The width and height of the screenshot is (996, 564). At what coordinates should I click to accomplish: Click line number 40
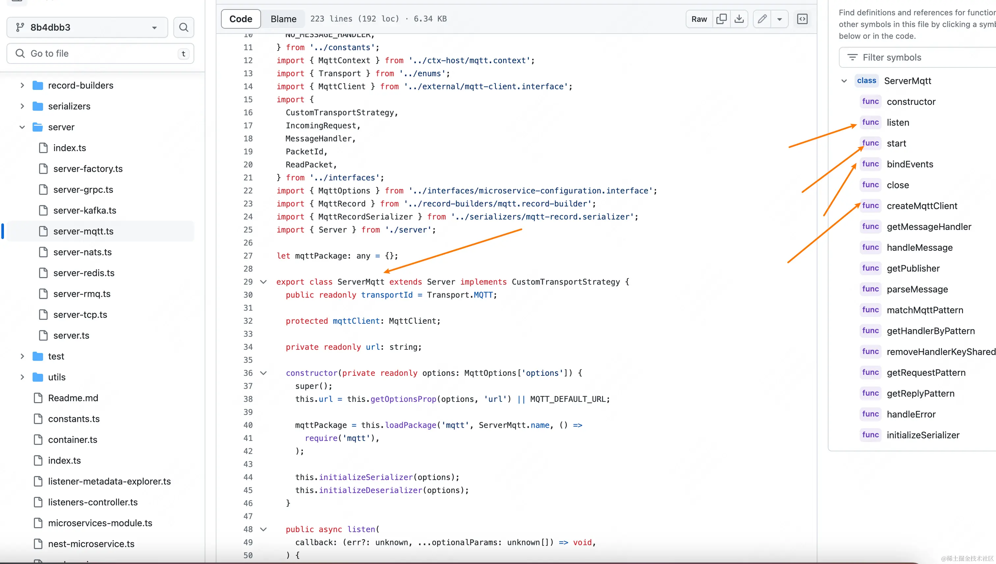248,425
